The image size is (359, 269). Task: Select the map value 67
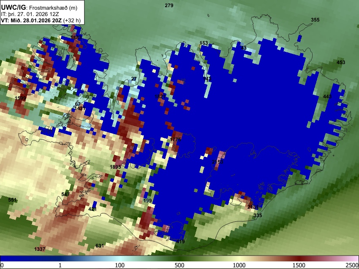pos(78,104)
